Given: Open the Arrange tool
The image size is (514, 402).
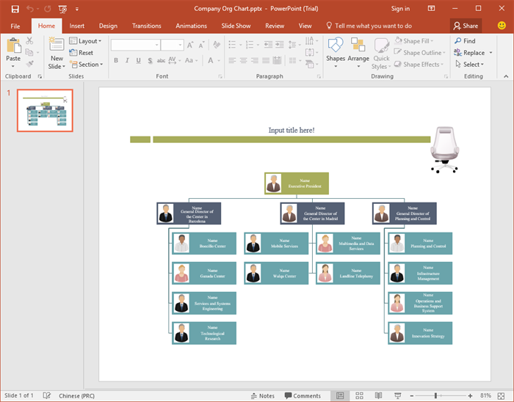Looking at the screenshot, I should tap(358, 51).
